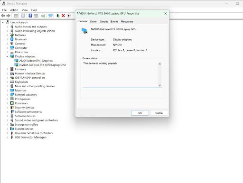Switch to the Resources tab
The image size is (243, 183).
click(127, 22)
